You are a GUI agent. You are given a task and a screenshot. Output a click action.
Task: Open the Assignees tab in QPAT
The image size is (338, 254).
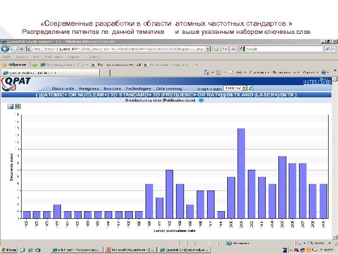89,88
